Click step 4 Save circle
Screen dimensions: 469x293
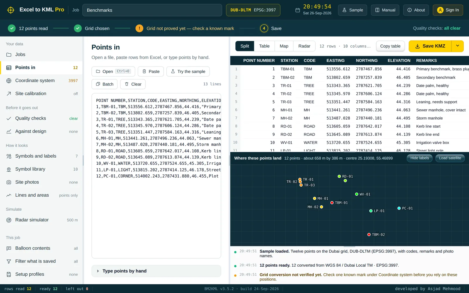click(x=264, y=28)
